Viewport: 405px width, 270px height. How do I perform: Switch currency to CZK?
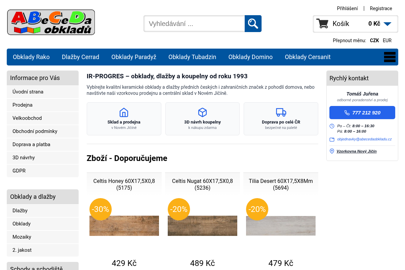click(374, 40)
